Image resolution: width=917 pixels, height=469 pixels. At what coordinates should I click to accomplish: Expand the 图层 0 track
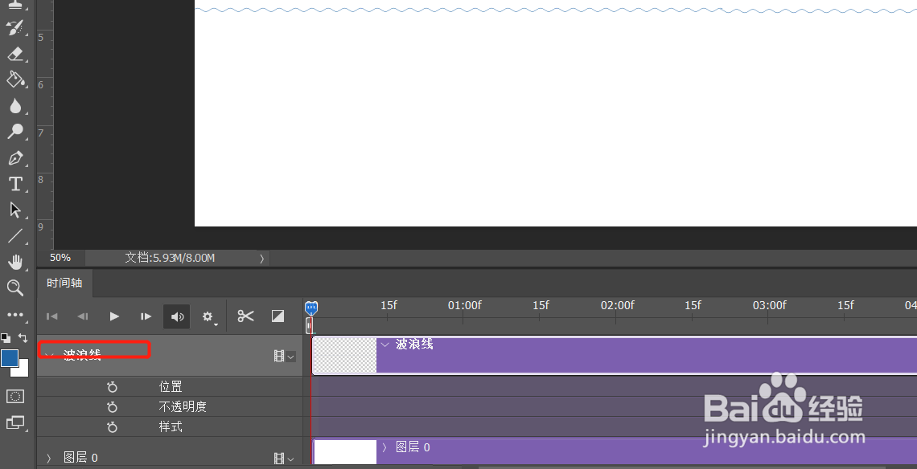(48, 458)
